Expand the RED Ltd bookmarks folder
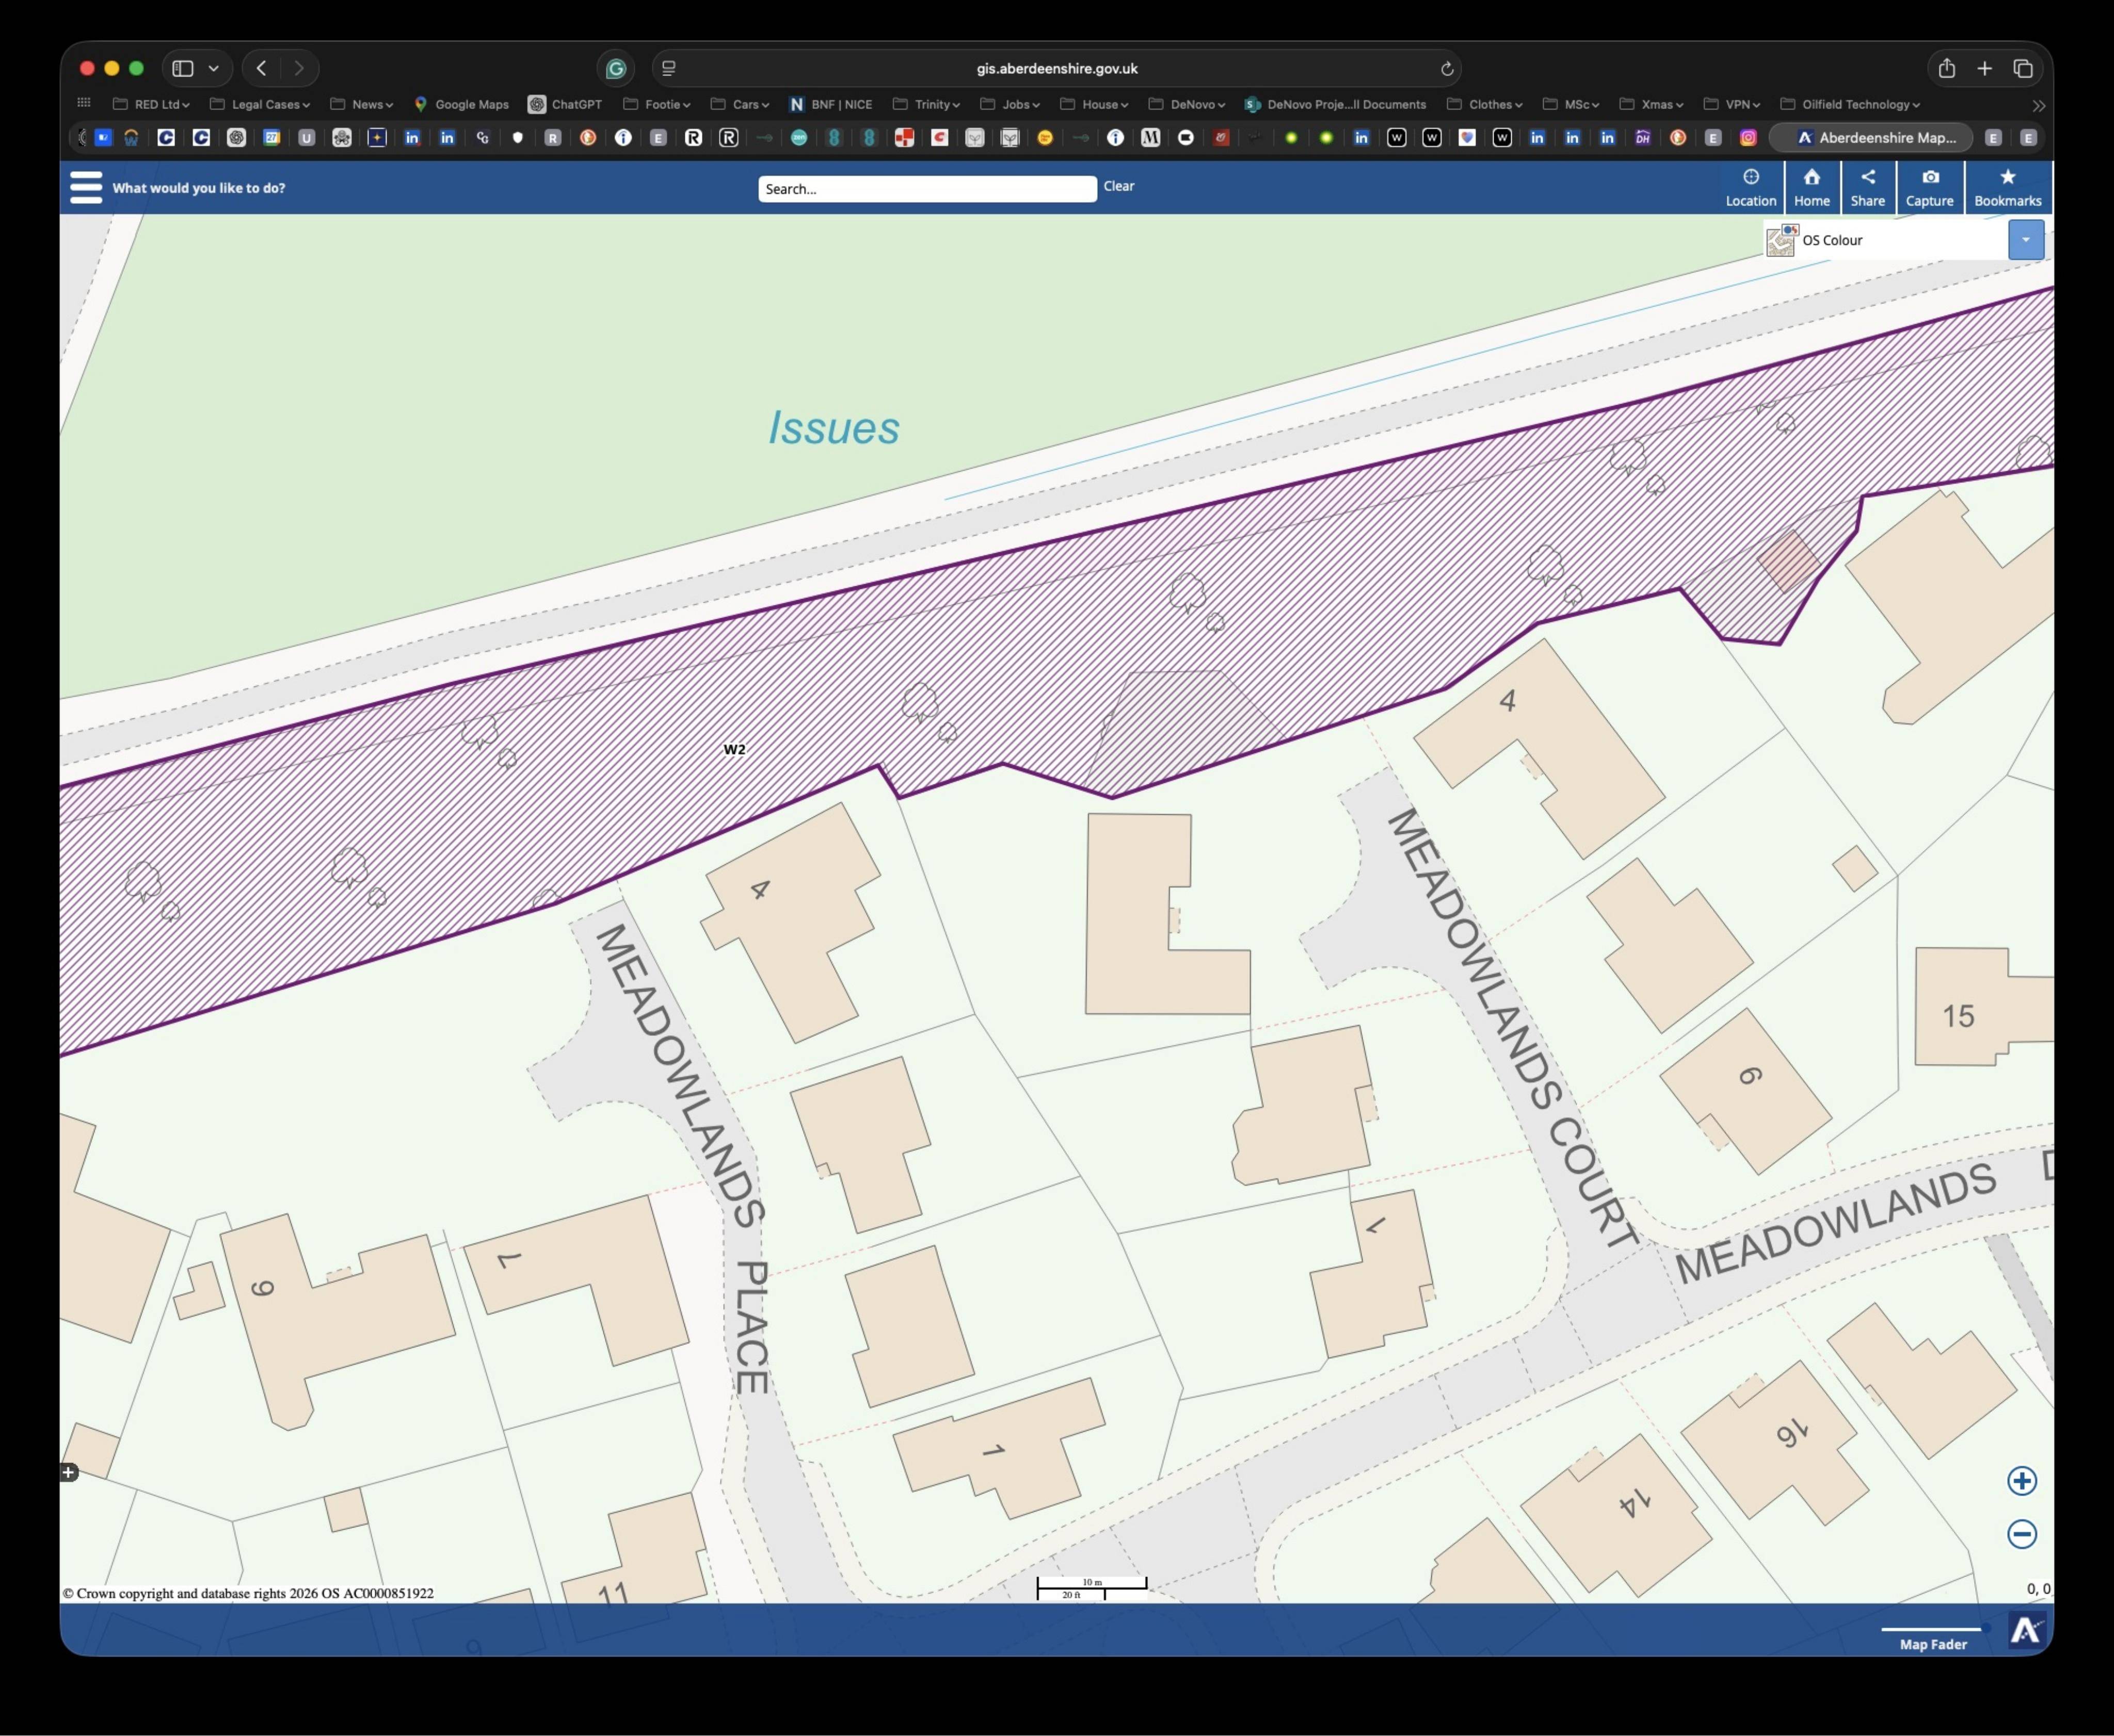 (x=151, y=104)
